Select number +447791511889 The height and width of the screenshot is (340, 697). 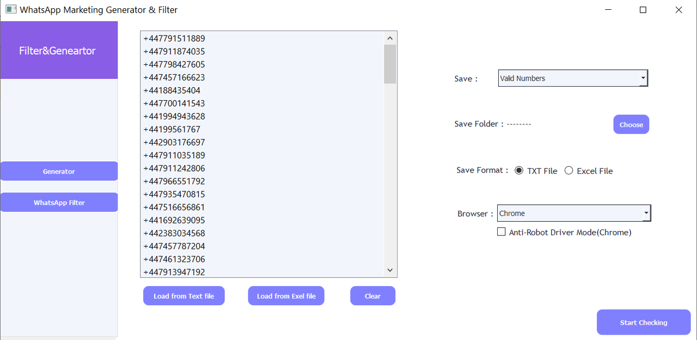point(174,38)
